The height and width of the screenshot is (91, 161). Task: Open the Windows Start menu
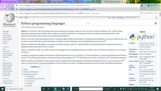[x=2, y=89]
